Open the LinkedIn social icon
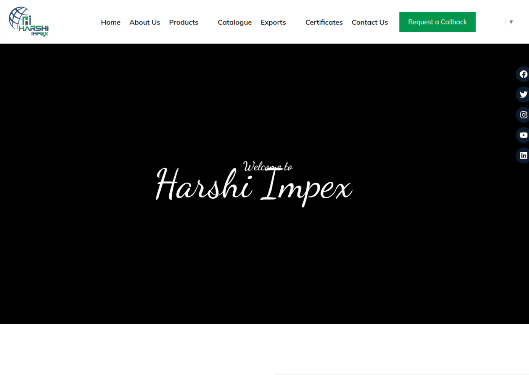This screenshot has width=529, height=375. click(x=523, y=156)
